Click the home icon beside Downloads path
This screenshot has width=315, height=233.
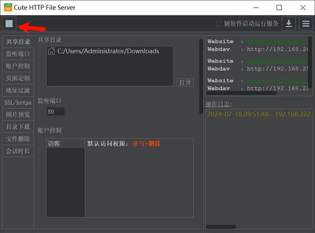coord(51,51)
